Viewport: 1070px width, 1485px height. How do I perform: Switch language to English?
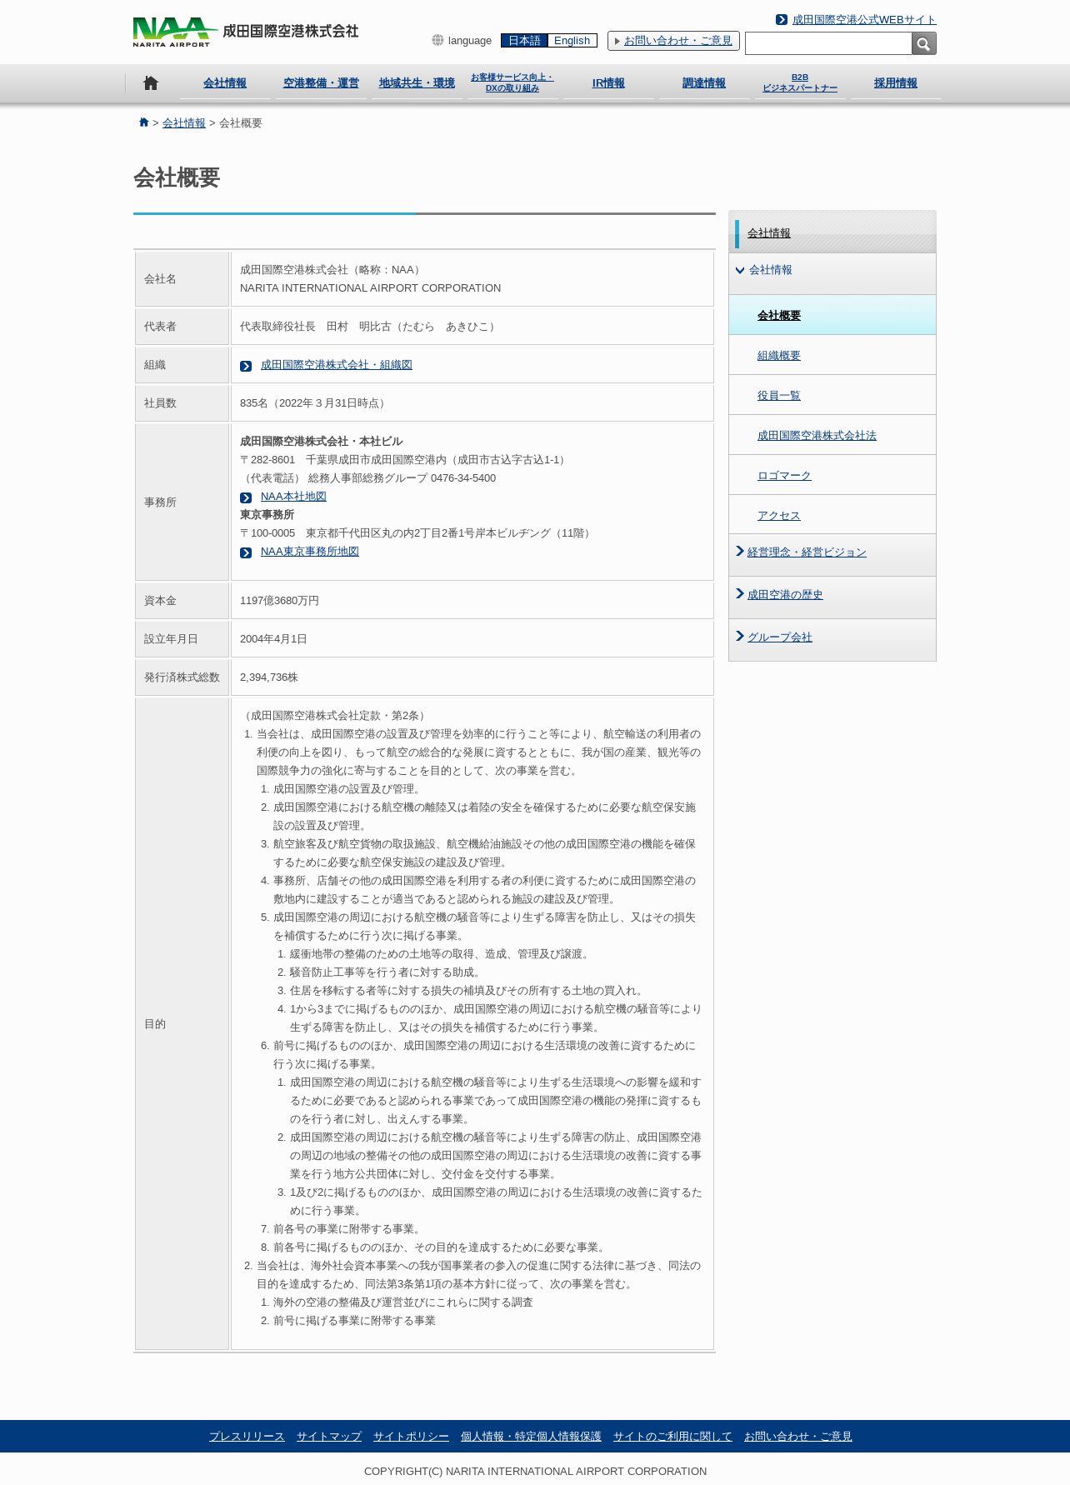click(572, 40)
